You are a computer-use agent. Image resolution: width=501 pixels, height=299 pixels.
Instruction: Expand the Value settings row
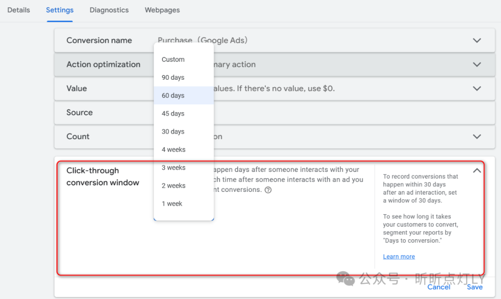477,89
